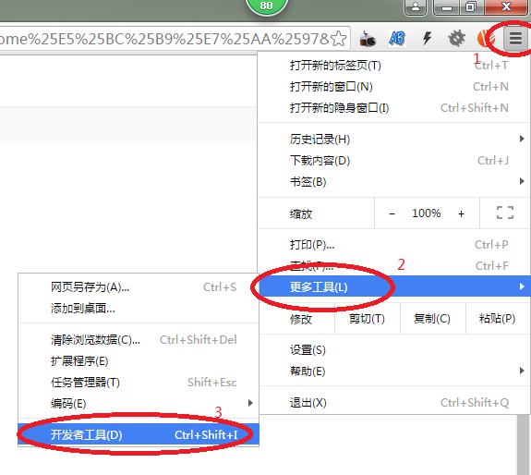The width and height of the screenshot is (531, 475).
Task: Open Developer tools (D) from the submenu
Action: [139, 434]
